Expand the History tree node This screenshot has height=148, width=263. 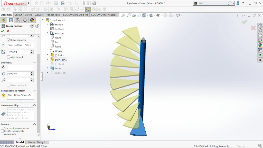tap(48, 24)
